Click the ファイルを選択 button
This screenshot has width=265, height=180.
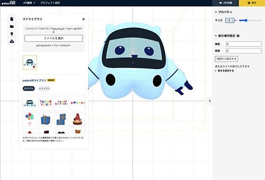[x=53, y=38]
